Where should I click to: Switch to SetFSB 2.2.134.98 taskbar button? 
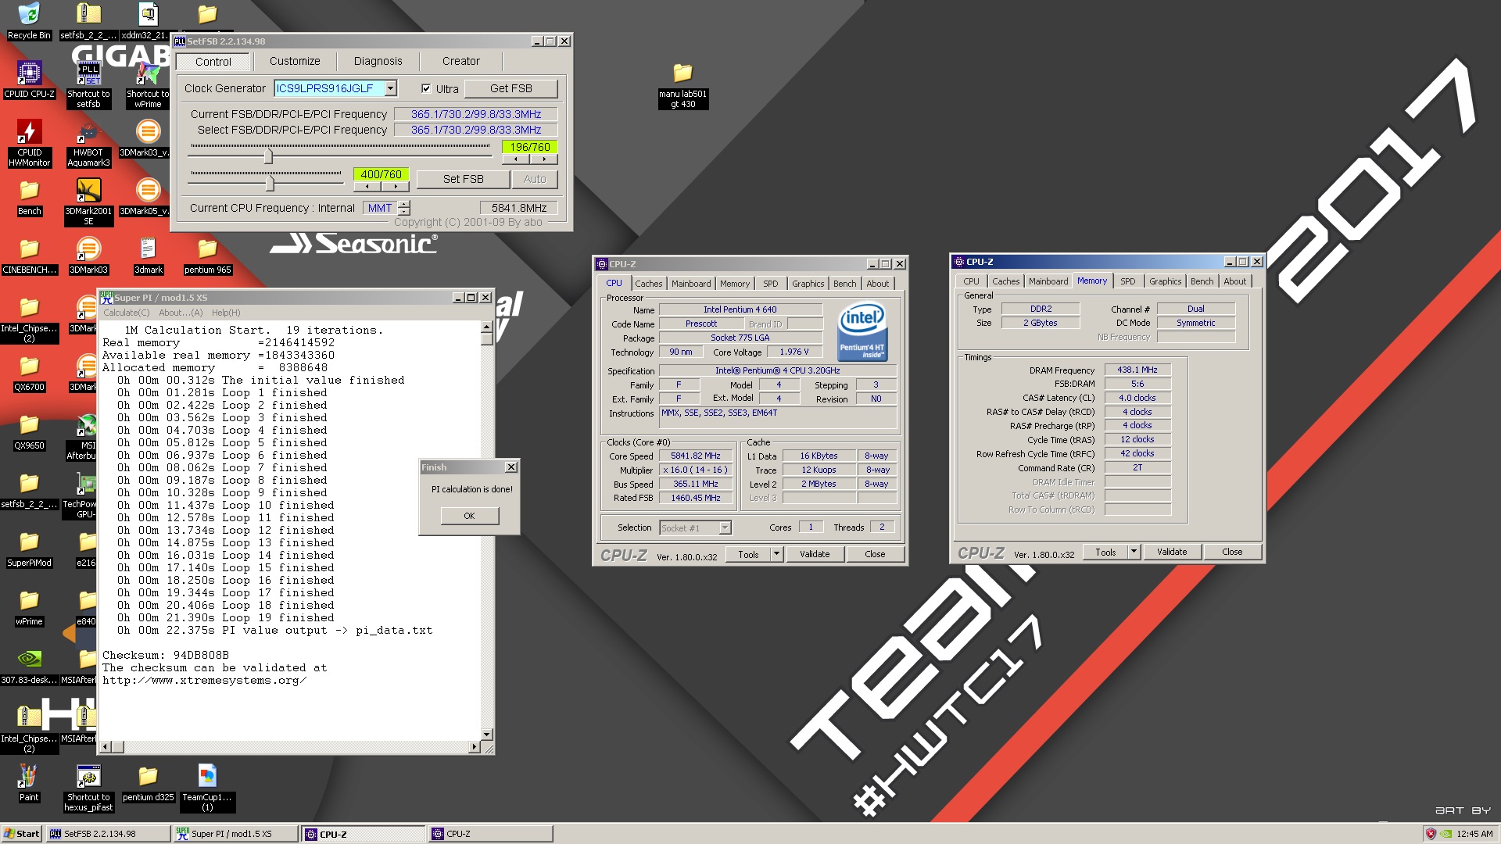click(x=108, y=834)
